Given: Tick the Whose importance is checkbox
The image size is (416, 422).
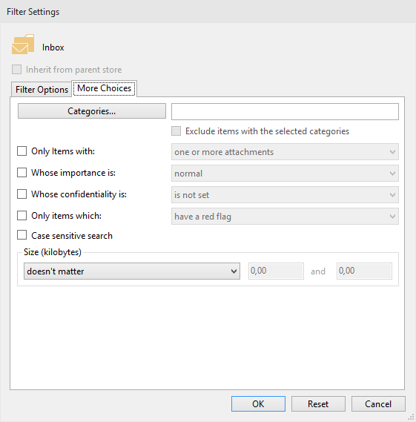Looking at the screenshot, I should tap(22, 173).
